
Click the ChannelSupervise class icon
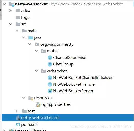pyautogui.click(x=50, y=58)
